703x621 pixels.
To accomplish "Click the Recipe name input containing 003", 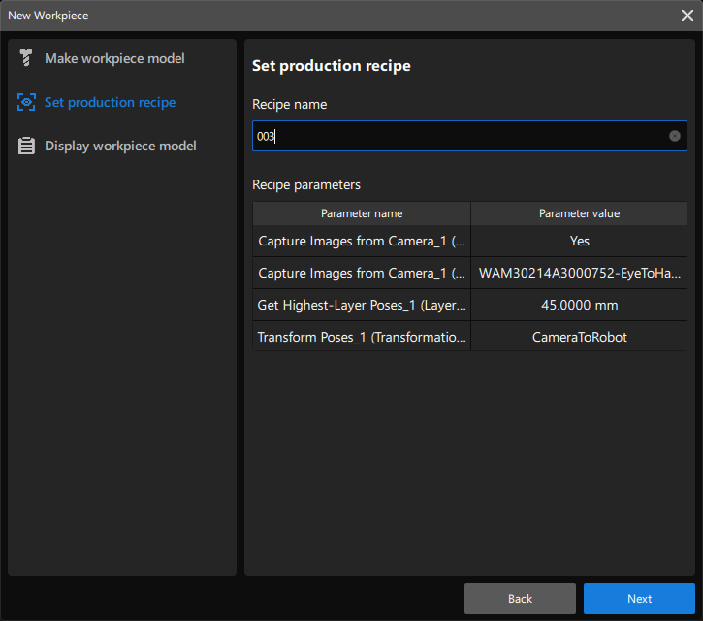I will 456,136.
